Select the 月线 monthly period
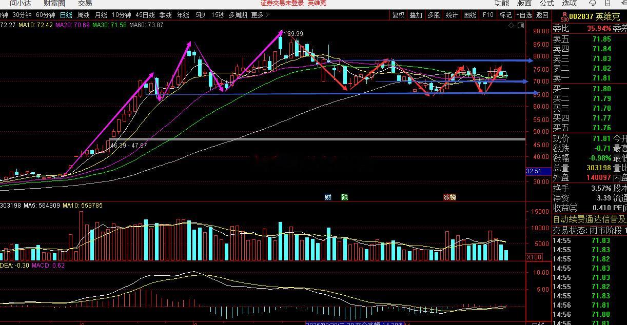Screen dimensions: 627x325 (101, 15)
